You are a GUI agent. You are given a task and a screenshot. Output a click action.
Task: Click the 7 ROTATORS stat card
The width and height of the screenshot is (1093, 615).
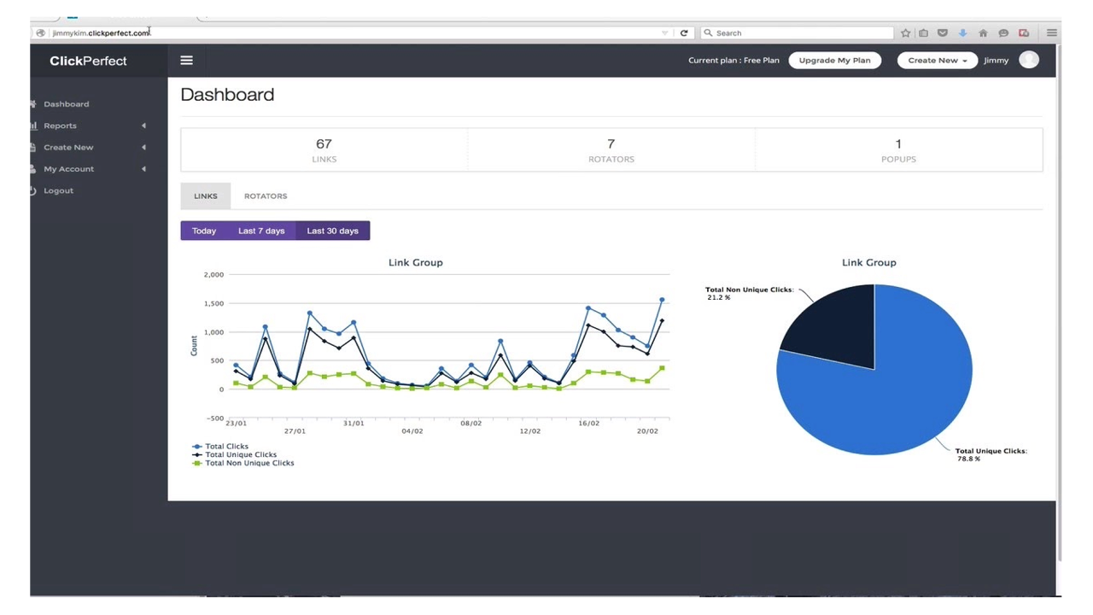(x=611, y=149)
